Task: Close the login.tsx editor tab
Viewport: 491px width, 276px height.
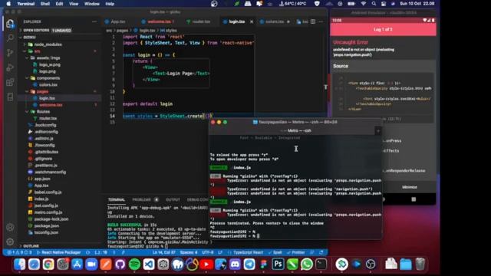Action: (252, 21)
